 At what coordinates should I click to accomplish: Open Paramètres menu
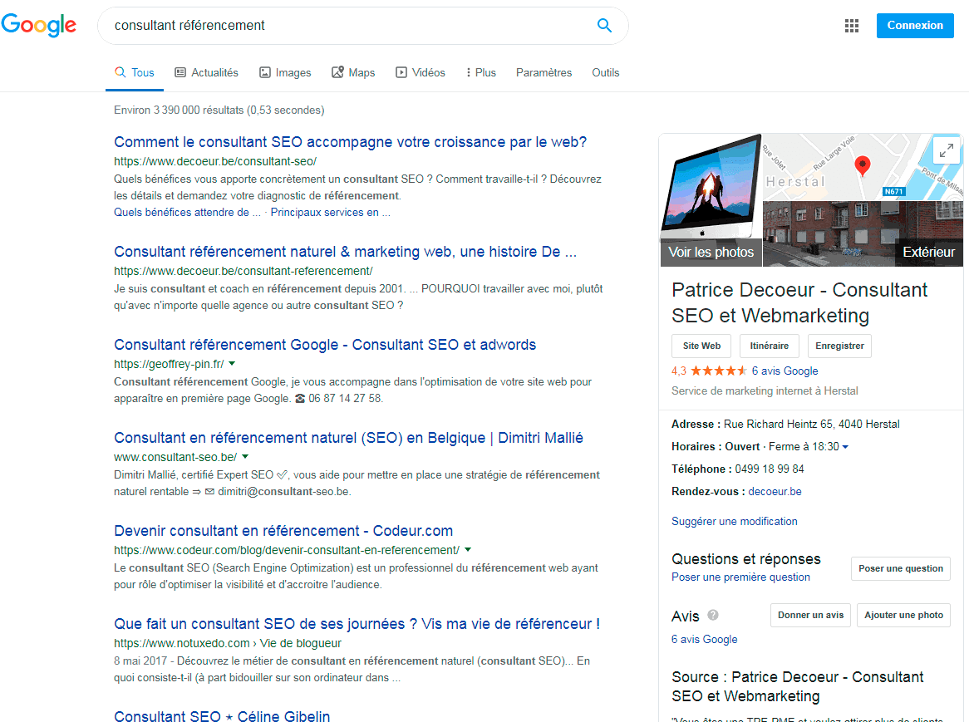(544, 72)
